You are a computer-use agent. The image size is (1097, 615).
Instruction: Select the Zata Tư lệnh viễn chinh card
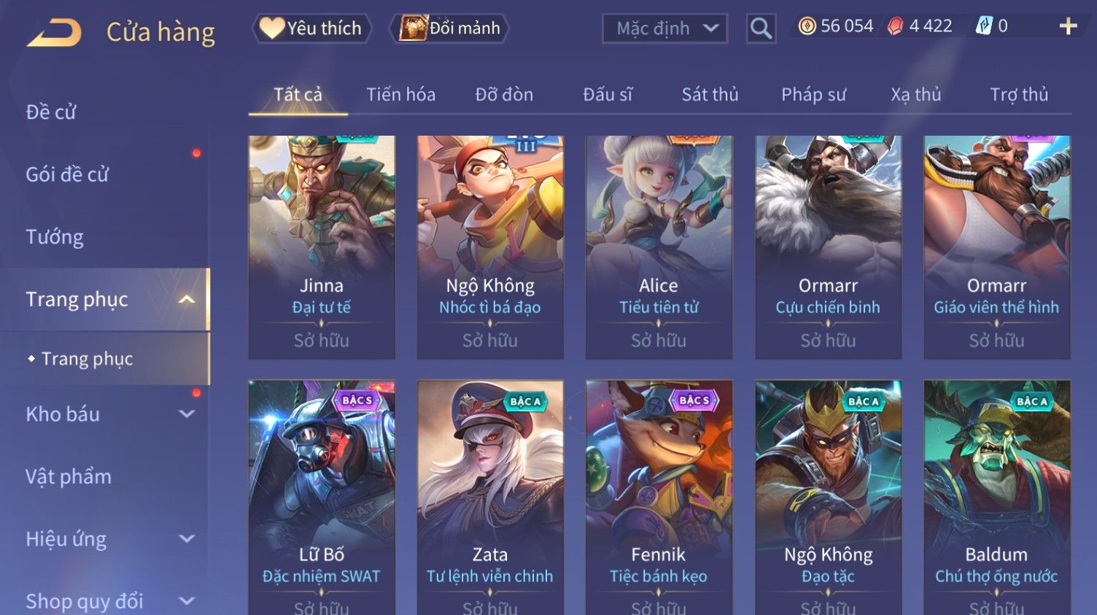490,498
